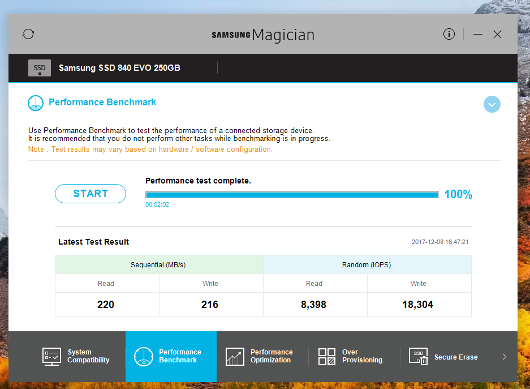Screen dimensions: 530x389
Task: Click the random read value 8,398
Action: (314, 305)
